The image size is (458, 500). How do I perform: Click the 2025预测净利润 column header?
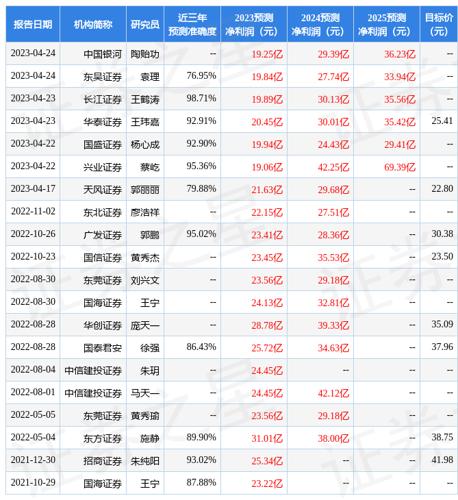click(x=387, y=24)
